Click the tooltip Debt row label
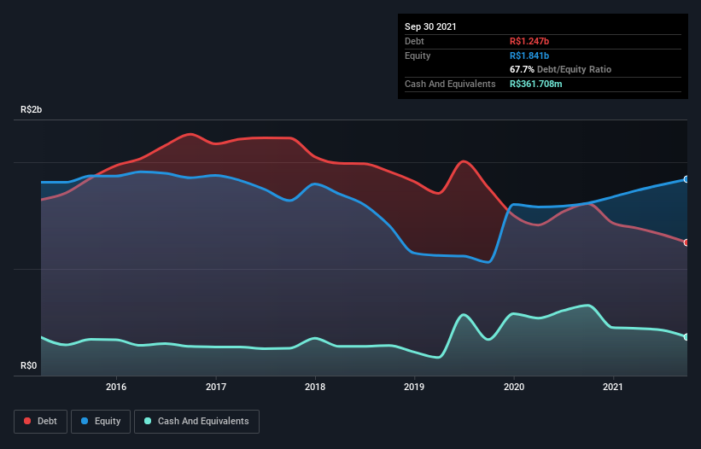Image resolution: width=701 pixels, height=449 pixels. (414, 41)
